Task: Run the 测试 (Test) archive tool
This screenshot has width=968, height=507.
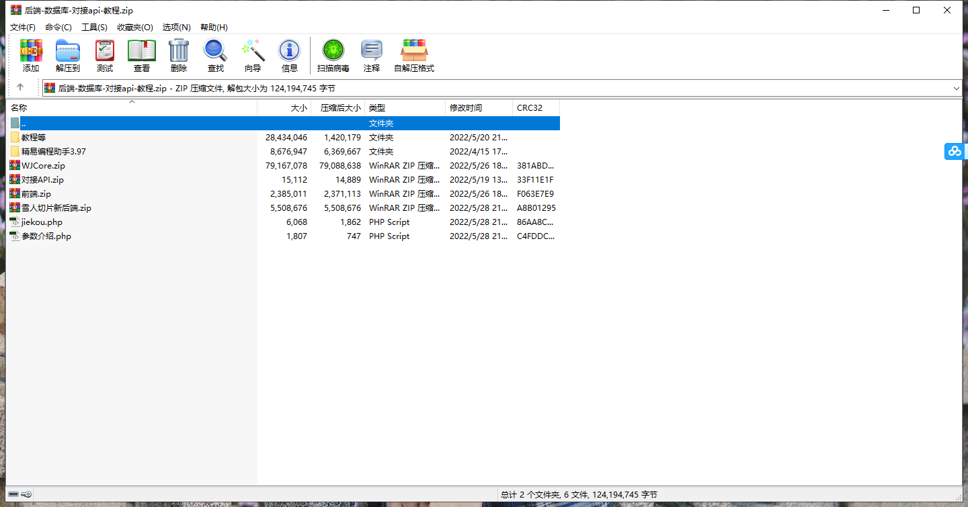Action: click(x=105, y=55)
